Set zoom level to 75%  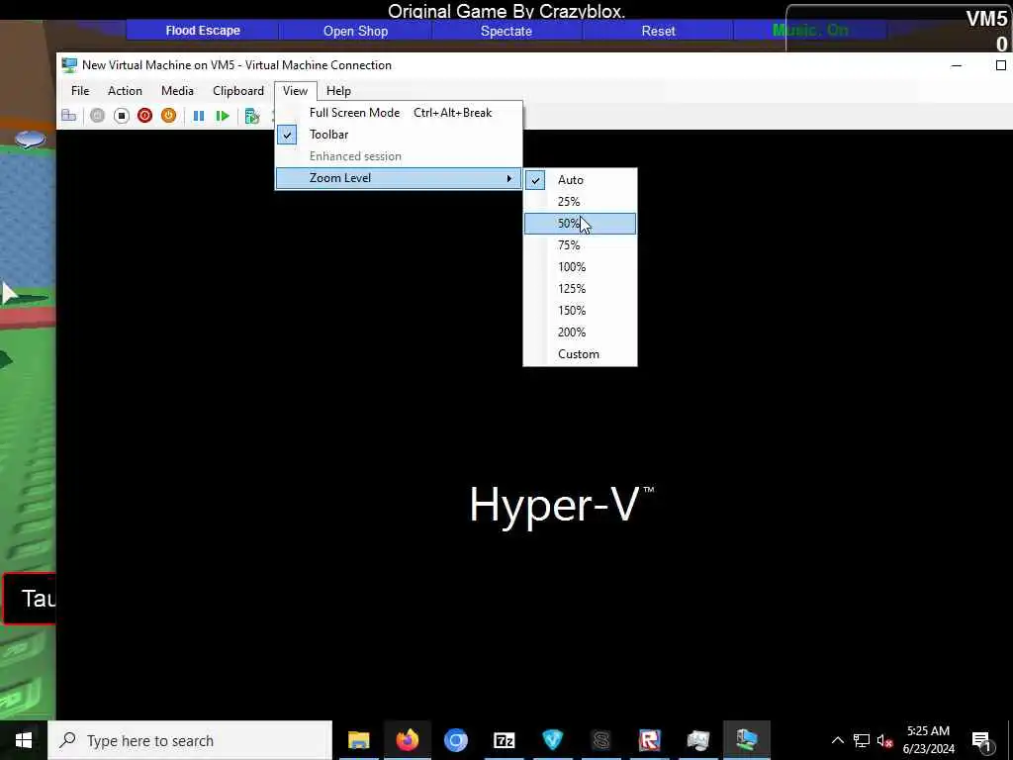(580, 245)
